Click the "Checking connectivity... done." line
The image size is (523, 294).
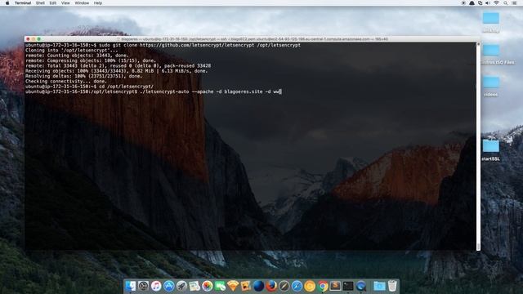[66, 82]
